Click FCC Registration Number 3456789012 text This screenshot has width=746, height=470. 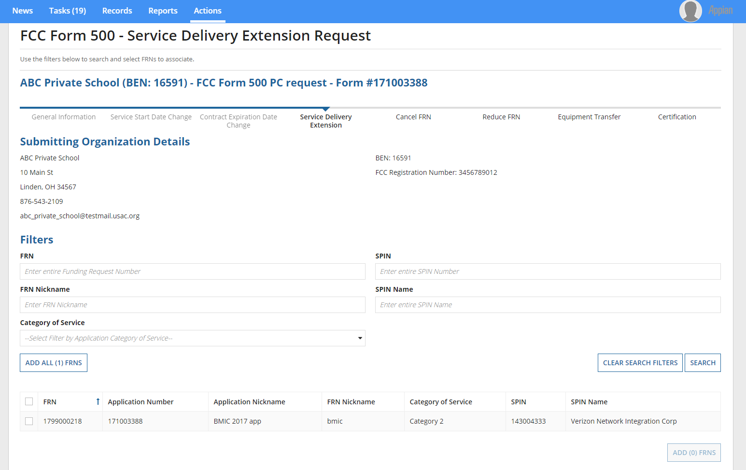[x=436, y=172]
